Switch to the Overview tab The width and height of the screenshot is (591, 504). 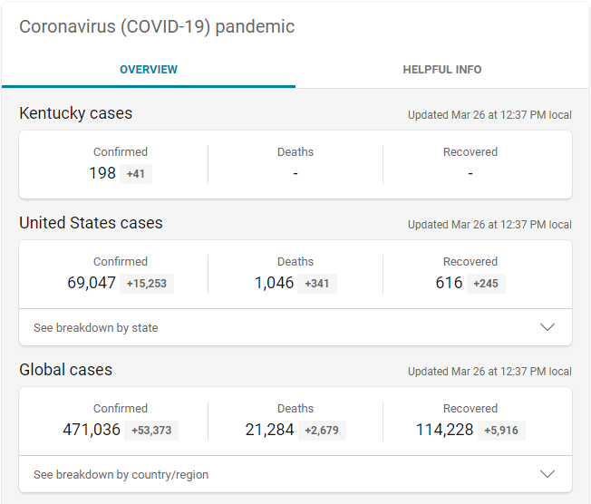[x=149, y=70]
